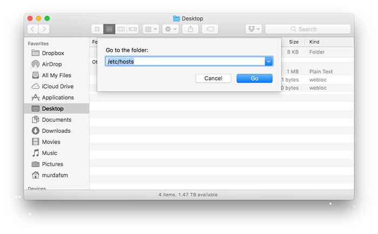Image resolution: width=378 pixels, height=234 pixels.
Task: Switch to column view
Action: 121,29
